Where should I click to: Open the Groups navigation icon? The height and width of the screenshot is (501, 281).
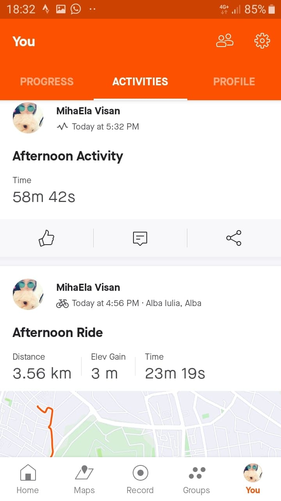pos(196,479)
